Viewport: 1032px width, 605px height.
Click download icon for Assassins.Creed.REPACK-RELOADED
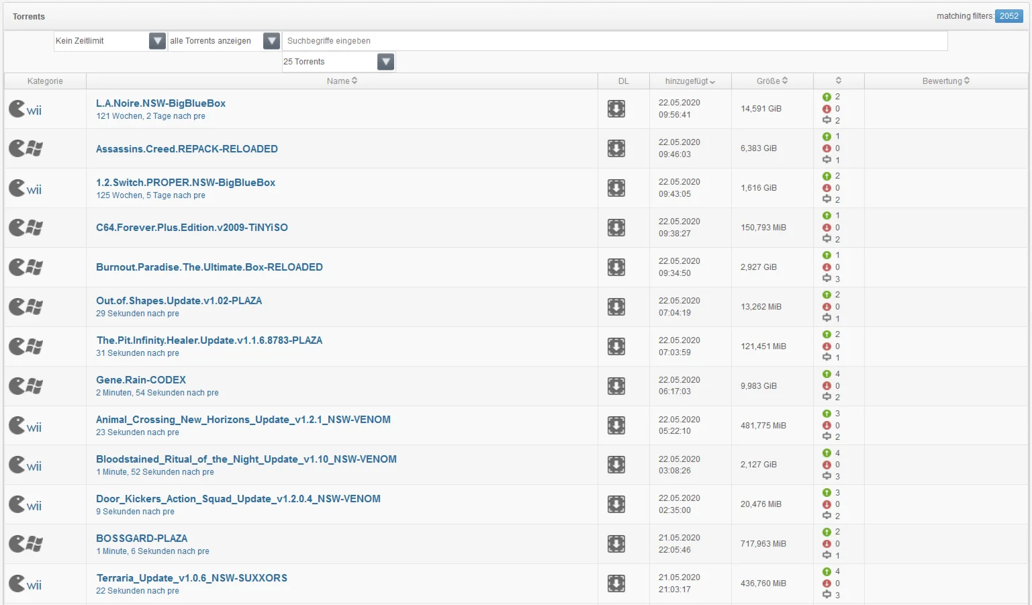(616, 148)
